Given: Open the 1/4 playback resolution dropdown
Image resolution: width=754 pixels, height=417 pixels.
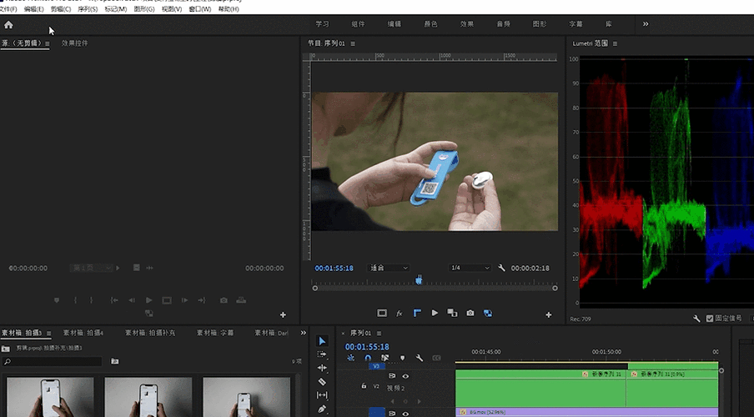Looking at the screenshot, I should click(x=470, y=268).
